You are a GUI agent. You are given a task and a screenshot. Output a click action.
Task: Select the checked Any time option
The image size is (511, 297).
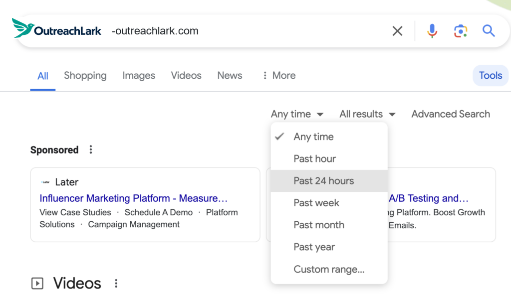pos(329,137)
